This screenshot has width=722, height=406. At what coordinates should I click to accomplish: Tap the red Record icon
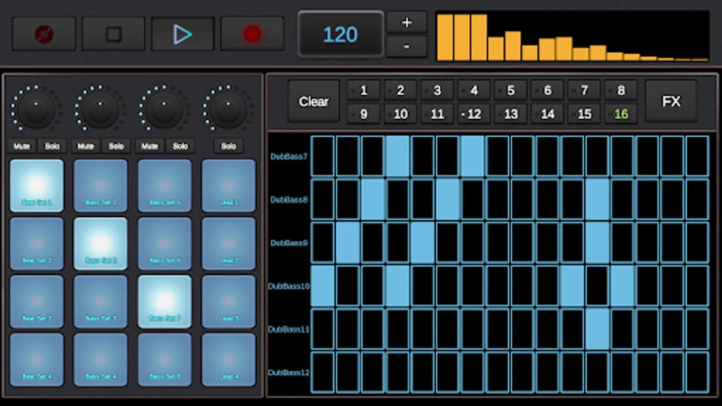(x=252, y=34)
